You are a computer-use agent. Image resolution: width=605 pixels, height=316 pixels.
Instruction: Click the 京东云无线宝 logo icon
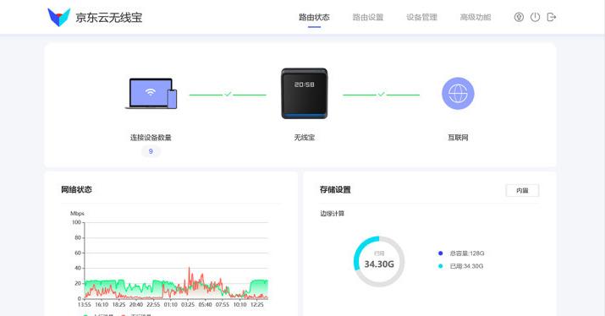click(x=58, y=18)
